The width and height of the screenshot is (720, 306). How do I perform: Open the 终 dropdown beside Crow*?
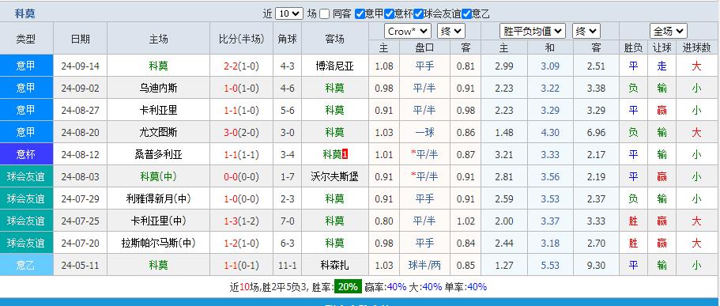(x=451, y=32)
